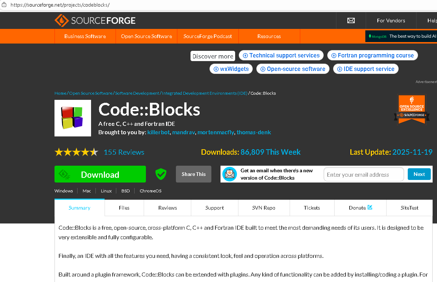Click the Share This button
The height and width of the screenshot is (282, 437).
(193, 174)
